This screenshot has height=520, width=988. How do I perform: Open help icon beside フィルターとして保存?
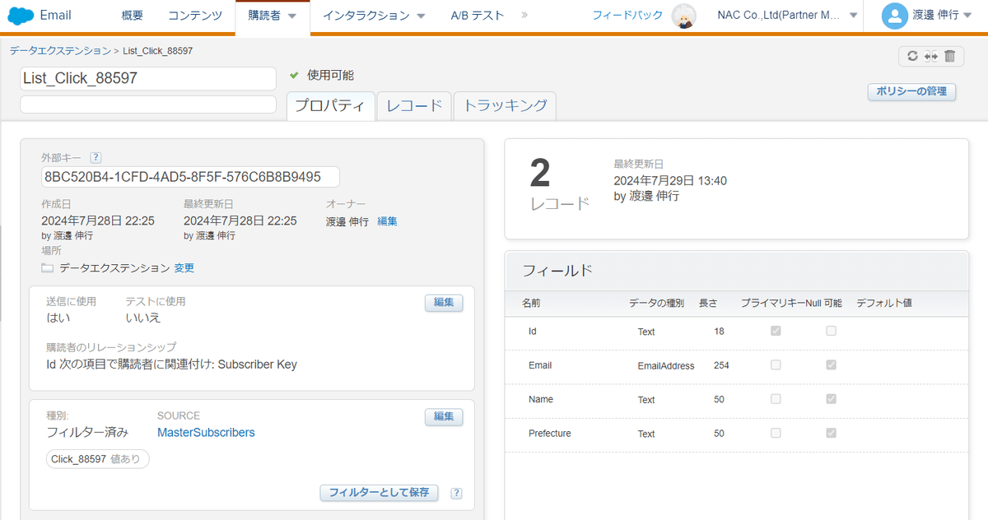(x=456, y=494)
